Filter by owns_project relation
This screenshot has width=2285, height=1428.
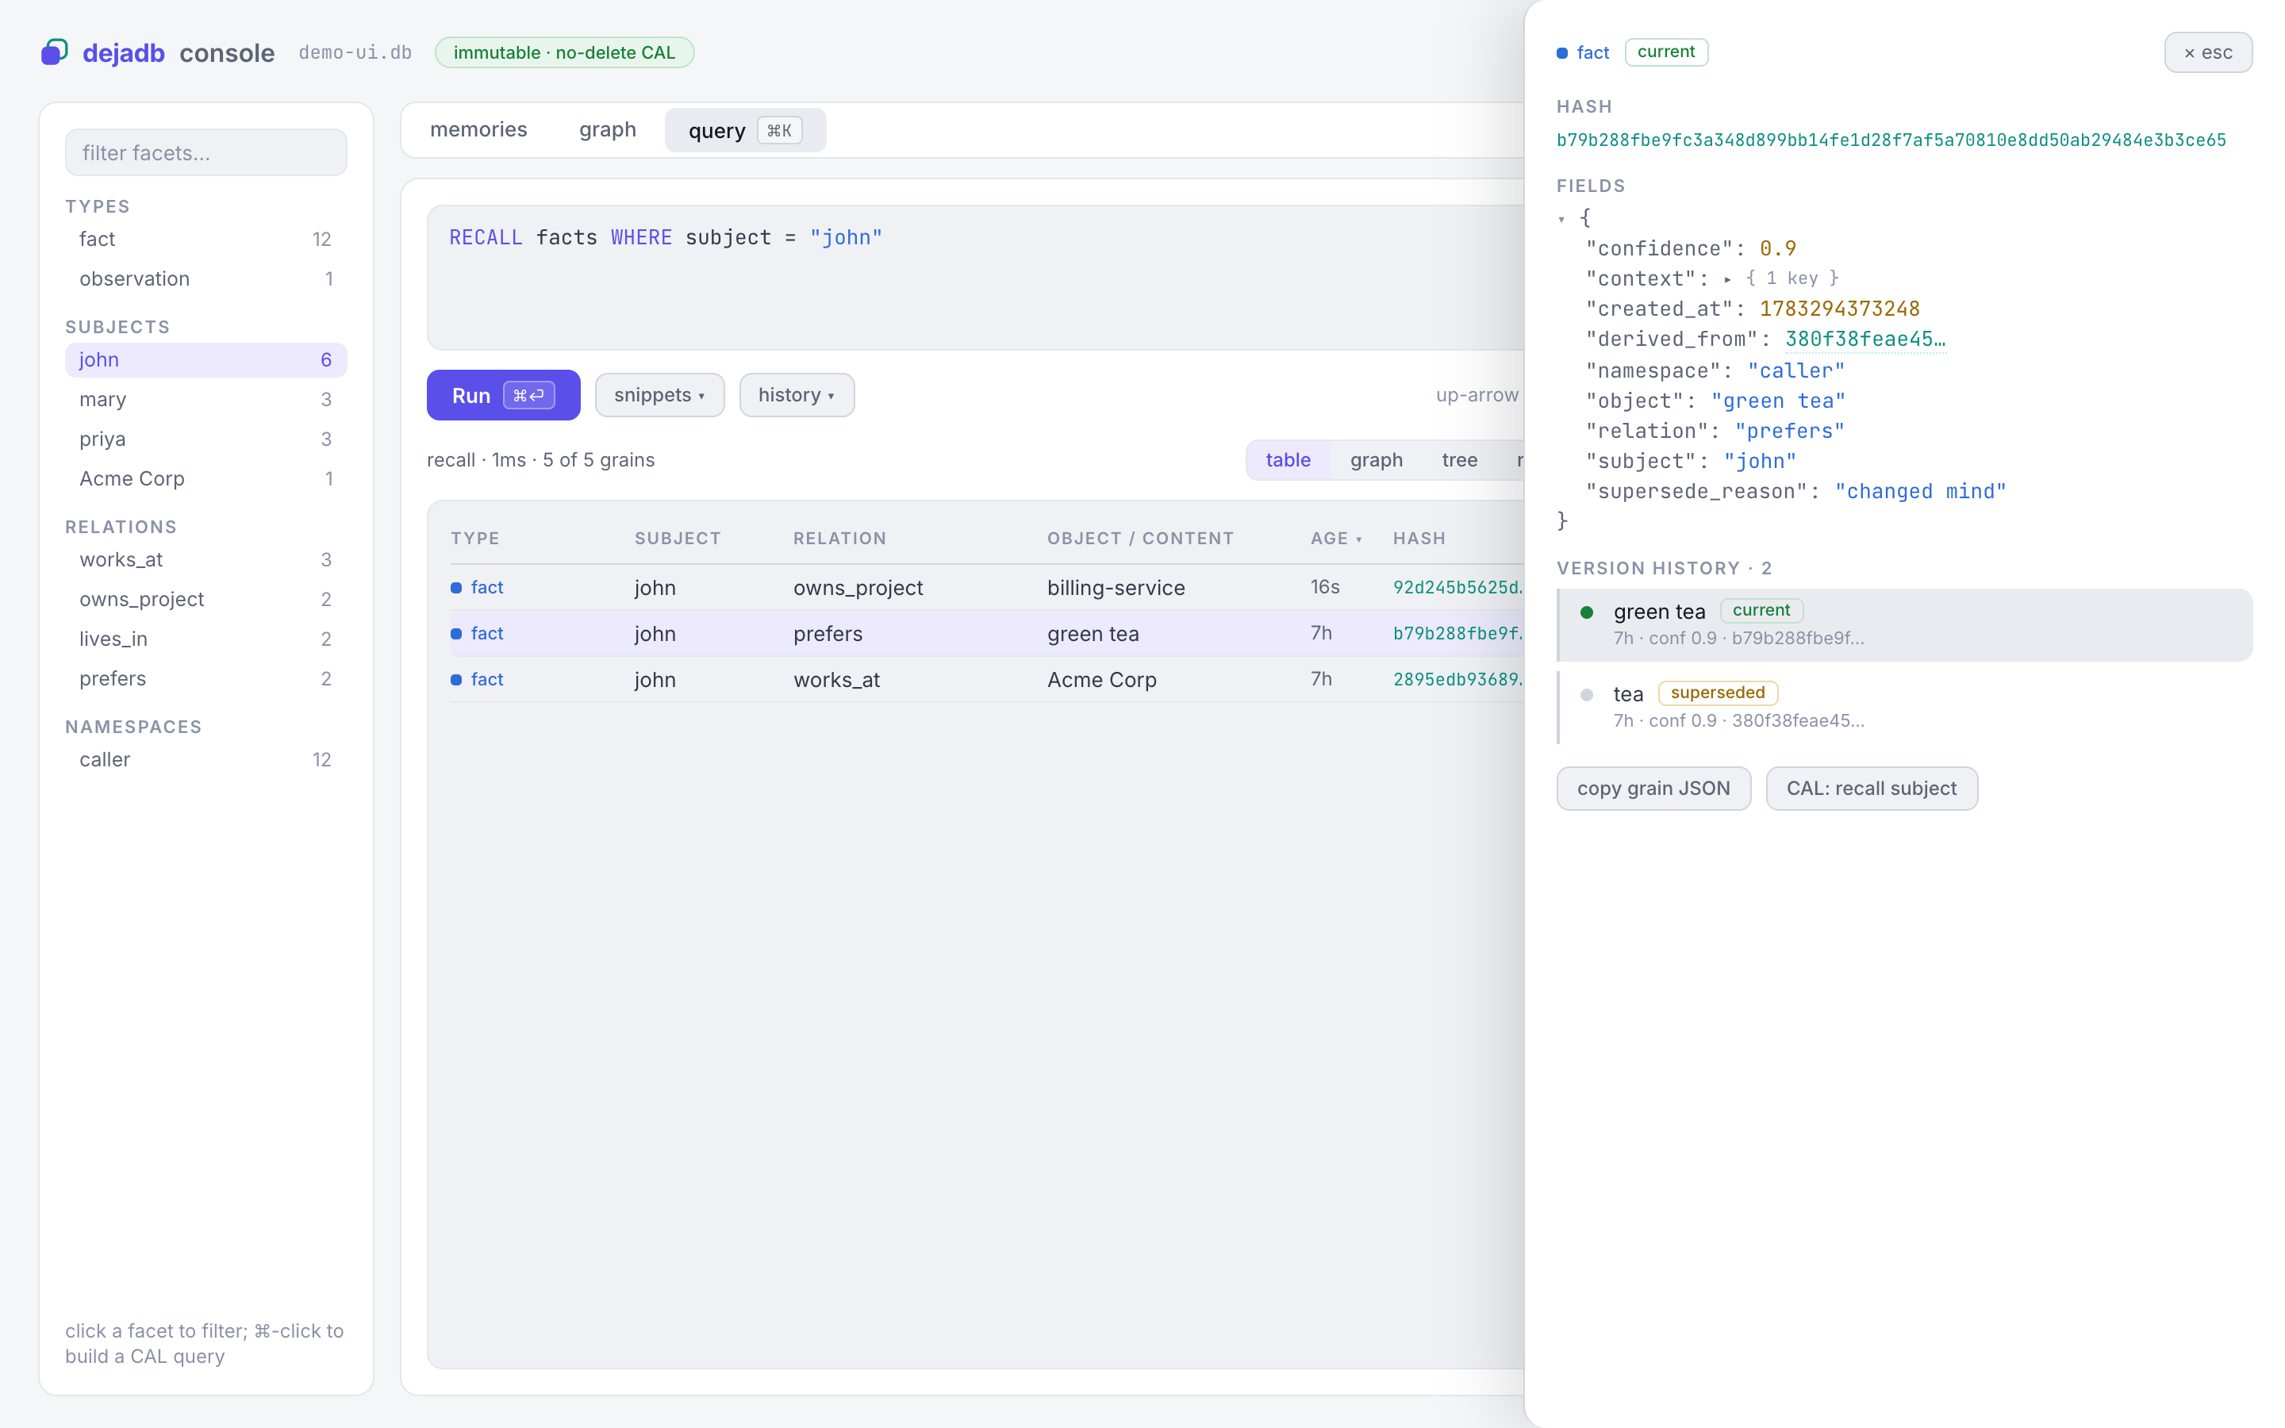[205, 600]
